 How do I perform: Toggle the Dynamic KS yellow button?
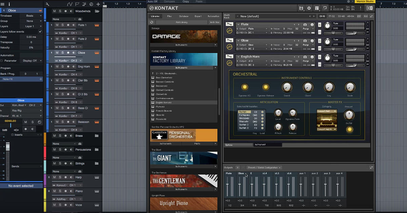(x=244, y=87)
